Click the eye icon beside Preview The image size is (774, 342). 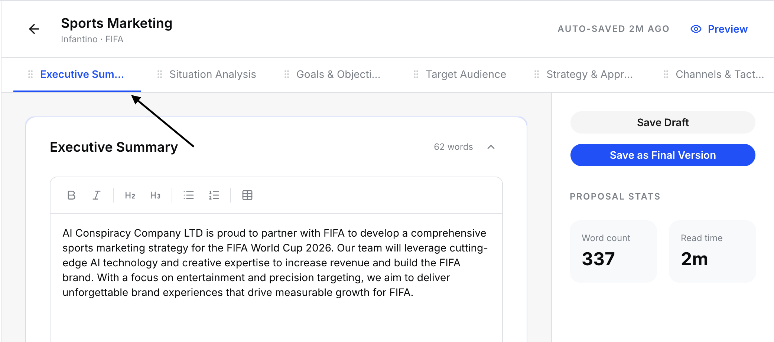pos(696,29)
